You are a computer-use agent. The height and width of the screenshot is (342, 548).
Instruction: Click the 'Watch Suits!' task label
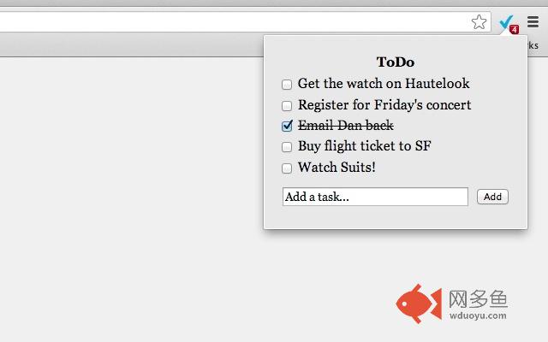tap(337, 167)
